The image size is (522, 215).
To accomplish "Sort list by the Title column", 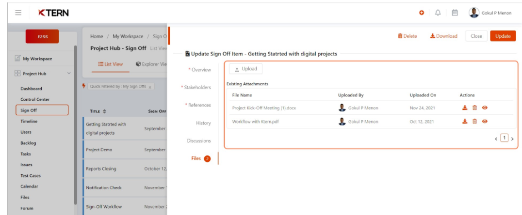I will tap(104, 111).
